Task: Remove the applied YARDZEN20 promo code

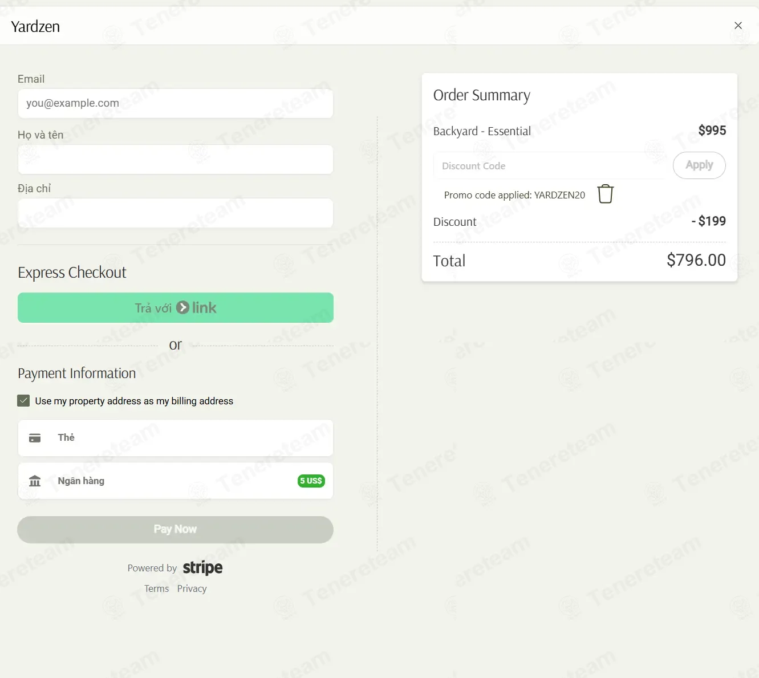Action: [x=605, y=194]
